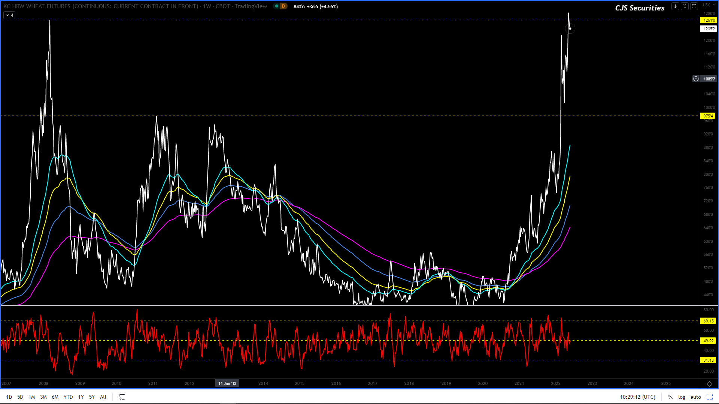
Task: Click the Go to date calendar icon
Action: [x=122, y=397]
